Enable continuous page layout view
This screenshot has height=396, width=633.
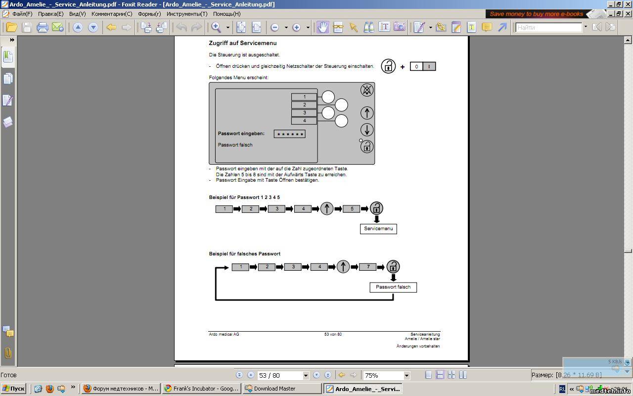(x=440, y=375)
